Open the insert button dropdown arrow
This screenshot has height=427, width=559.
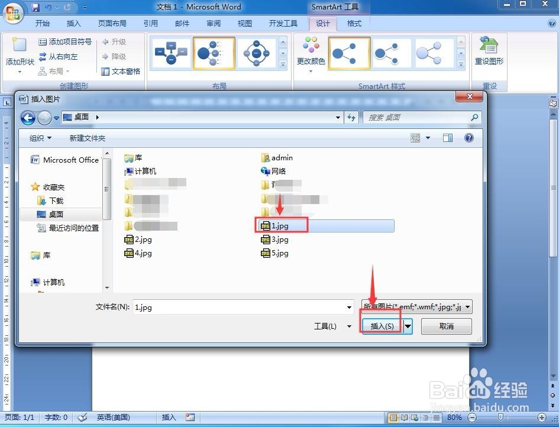pyautogui.click(x=408, y=326)
